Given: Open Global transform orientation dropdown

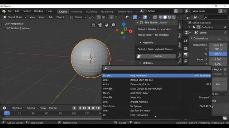Looking at the screenshot, I should click(x=78, y=17).
